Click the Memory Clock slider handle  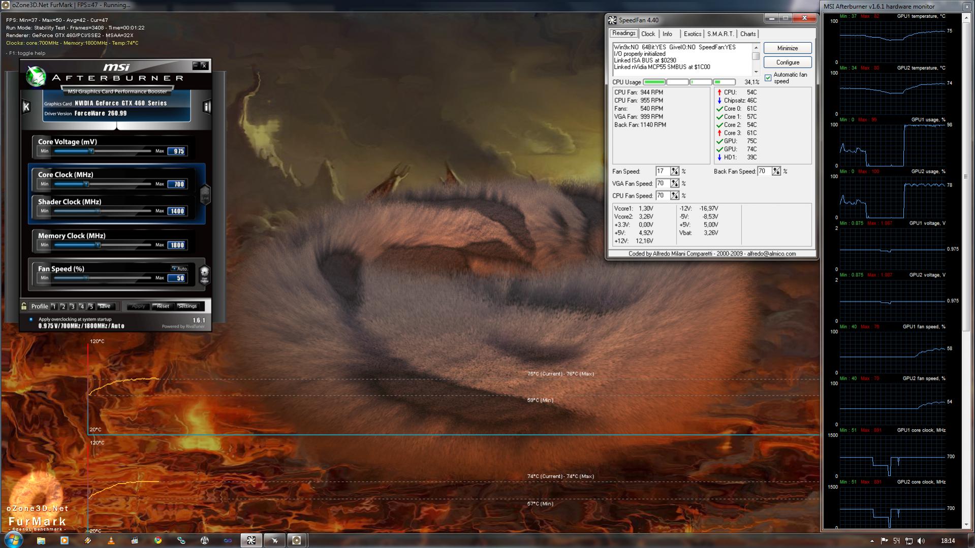[x=98, y=245]
